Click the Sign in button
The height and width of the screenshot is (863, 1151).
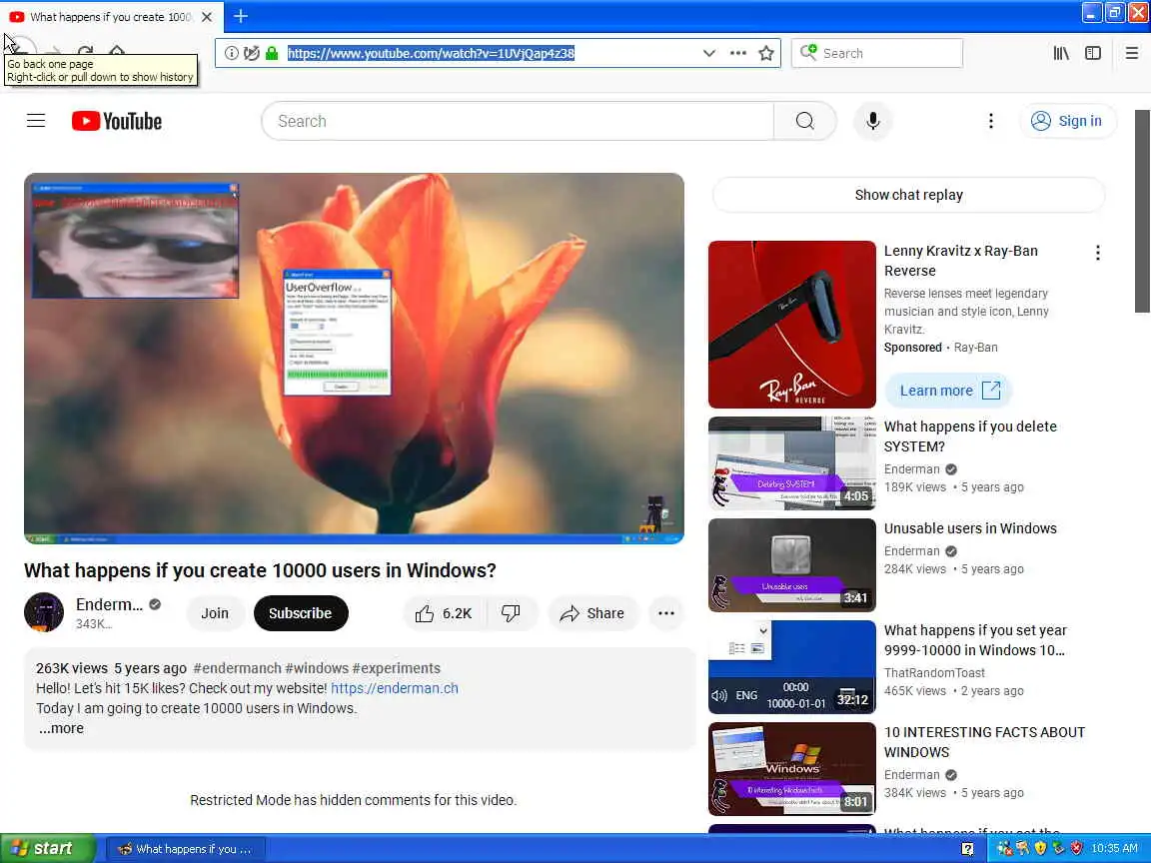tap(1067, 121)
